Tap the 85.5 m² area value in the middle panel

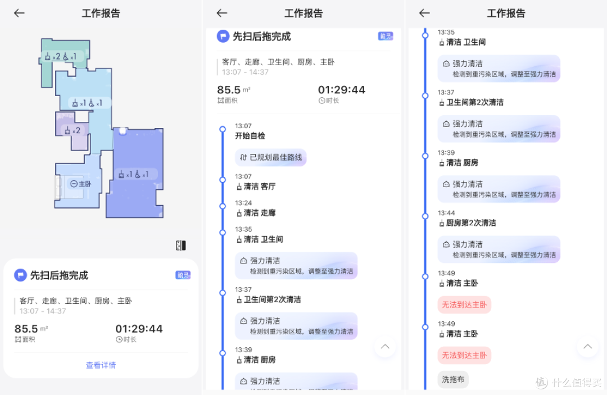(x=233, y=90)
